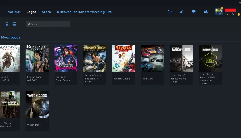241x138 pixels.
Task: Open Rayman Origins cover art
Action: tap(123, 58)
